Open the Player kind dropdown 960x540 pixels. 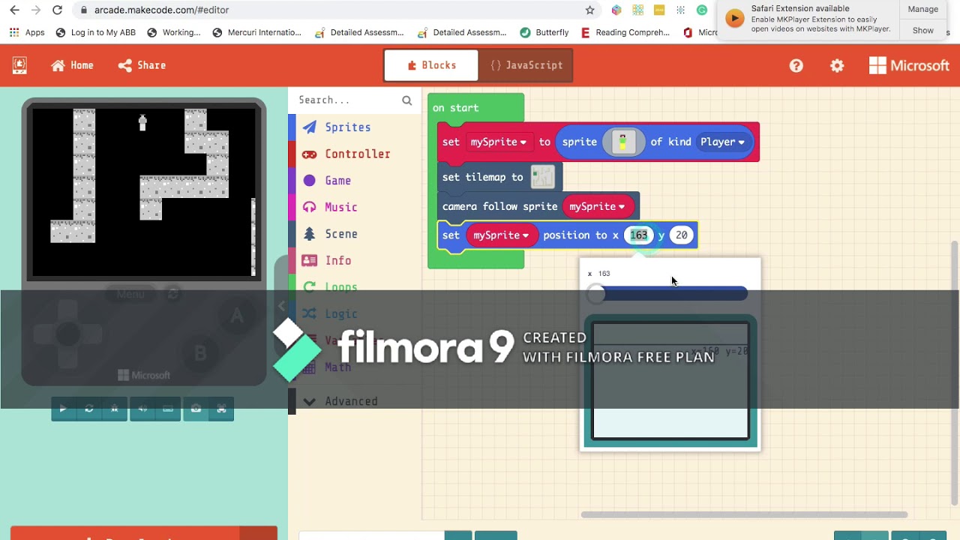coord(722,142)
